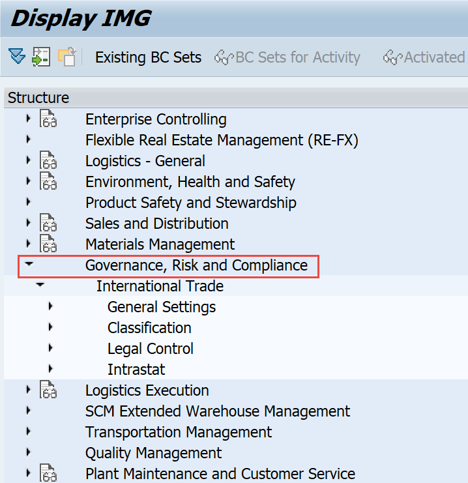Open documentation icon beside Plant Maintenance

pyautogui.click(x=48, y=473)
